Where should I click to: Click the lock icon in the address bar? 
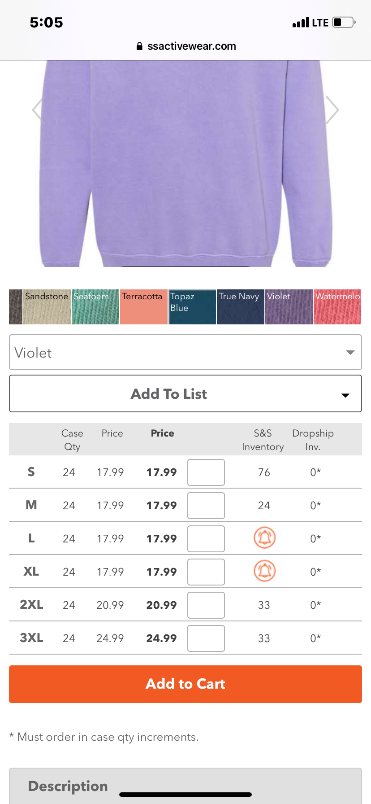coord(139,46)
